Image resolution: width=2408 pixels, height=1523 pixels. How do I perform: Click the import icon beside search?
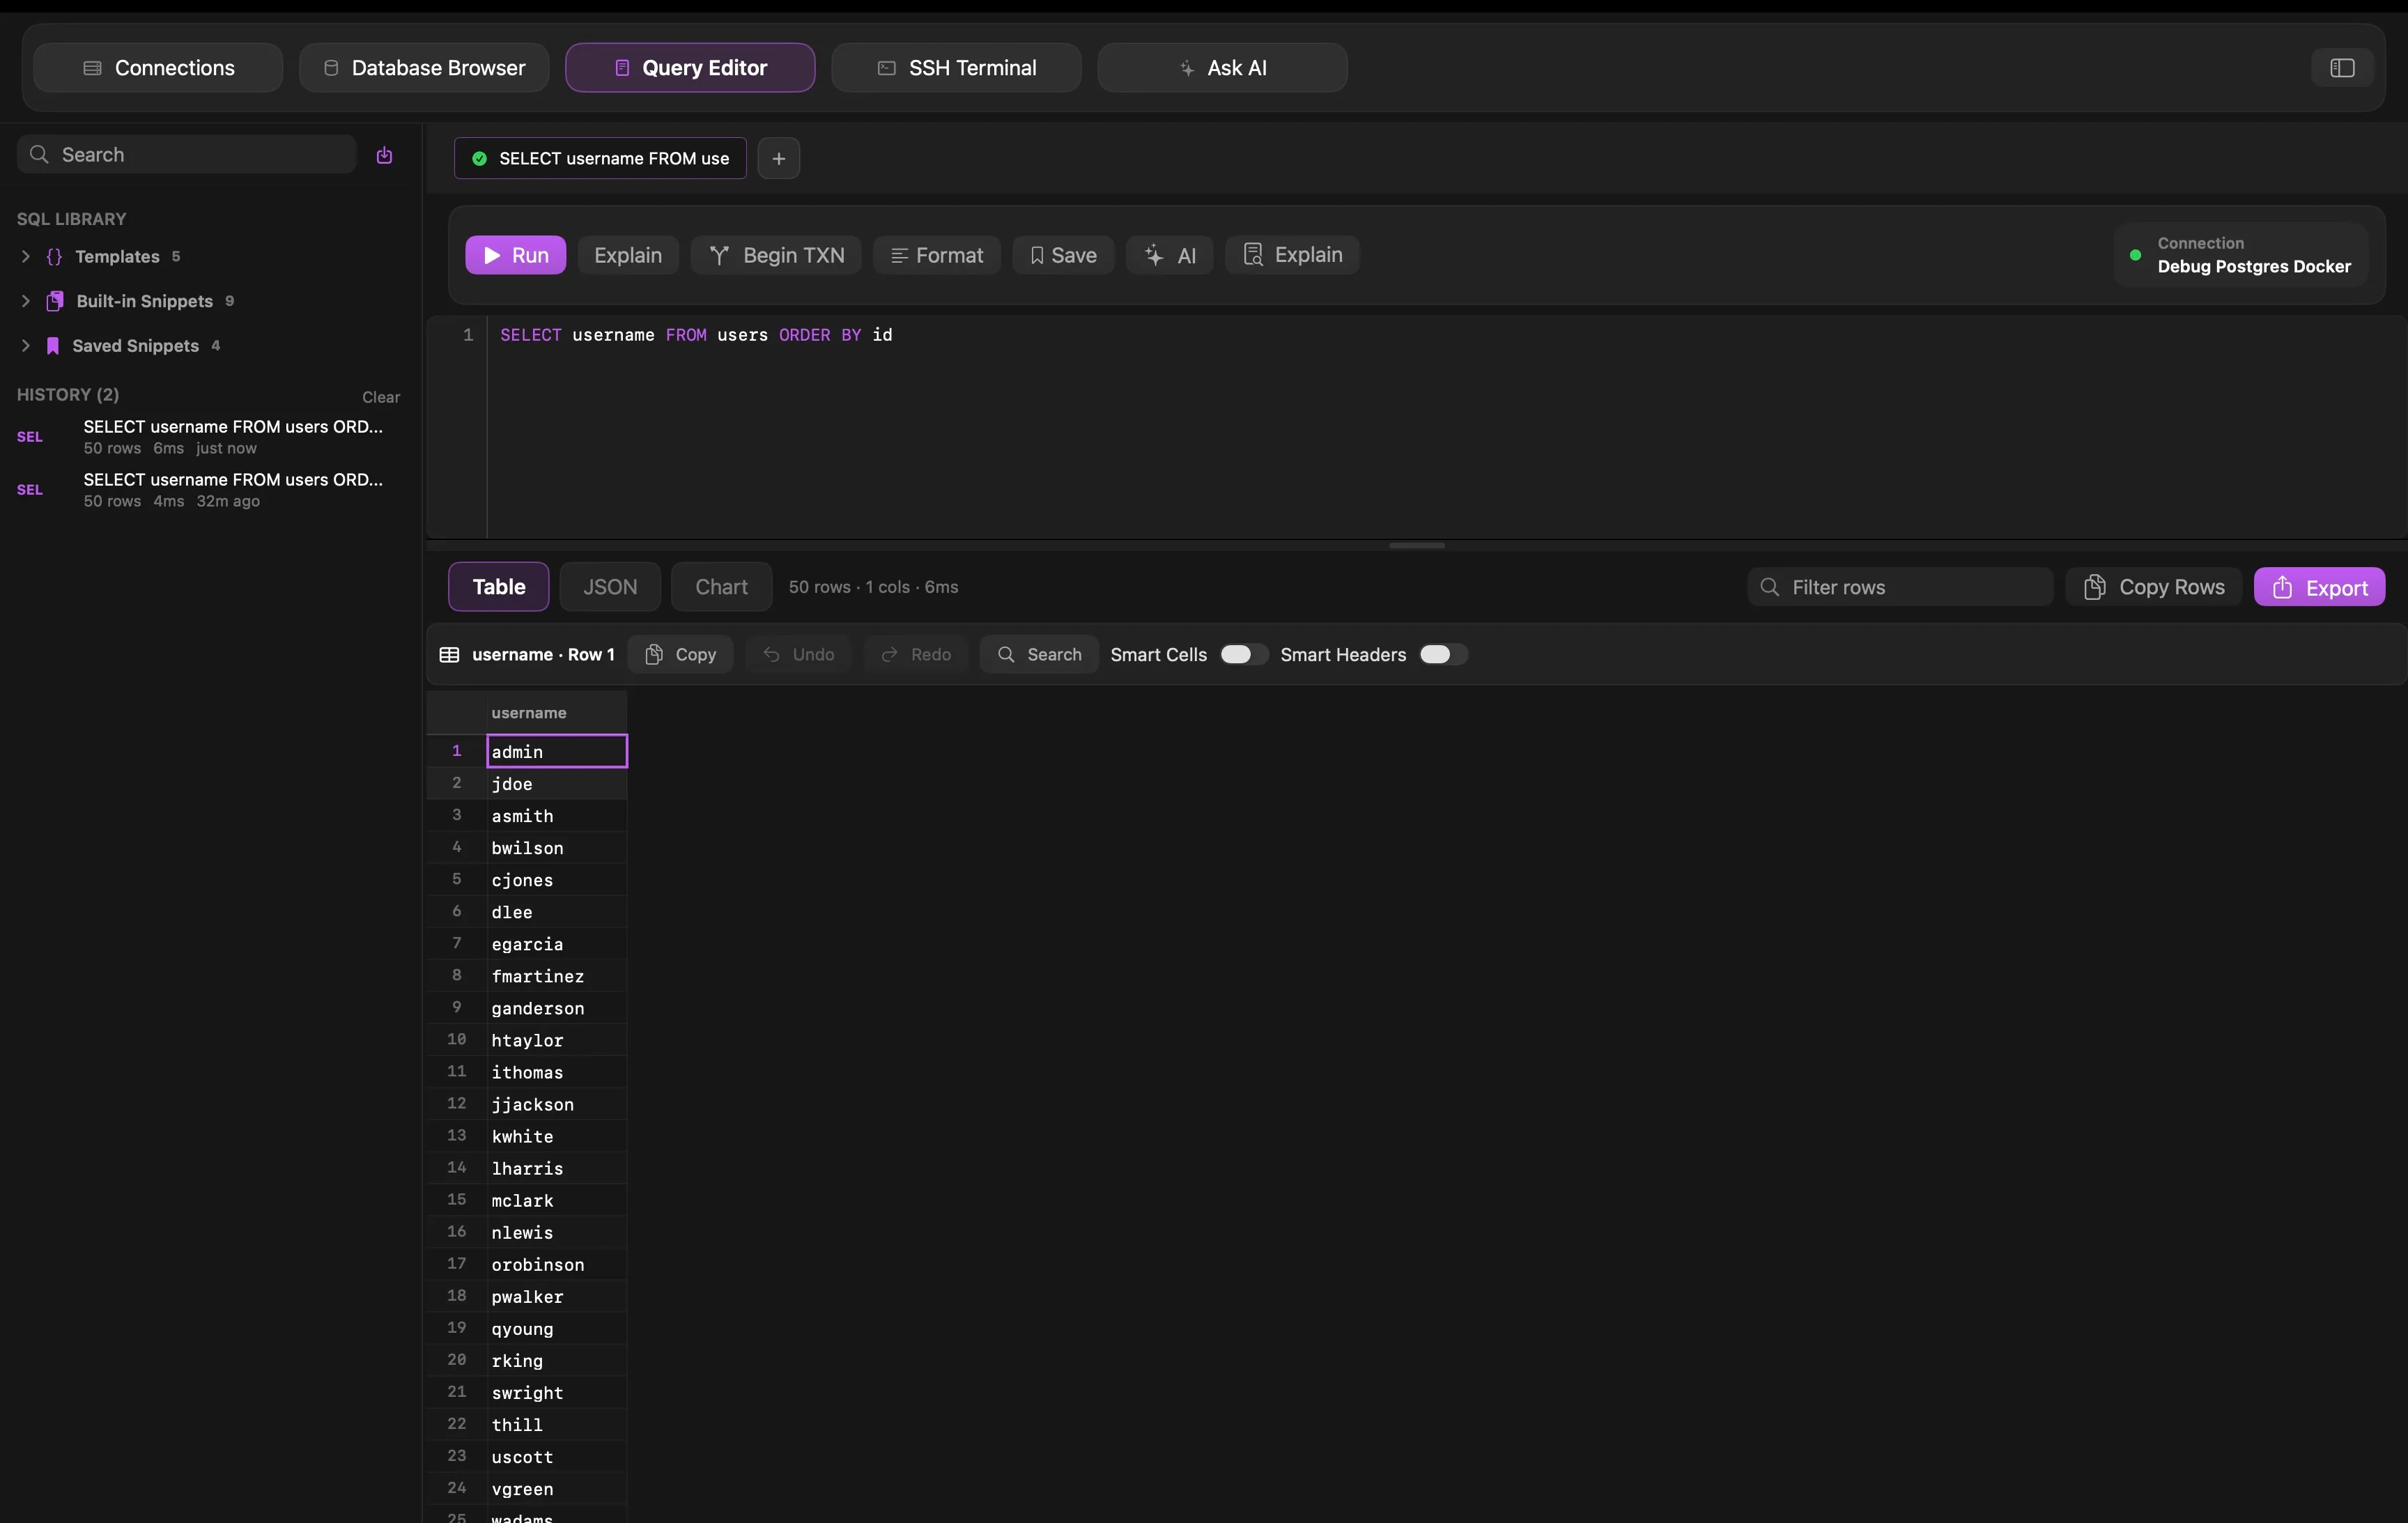[x=384, y=155]
